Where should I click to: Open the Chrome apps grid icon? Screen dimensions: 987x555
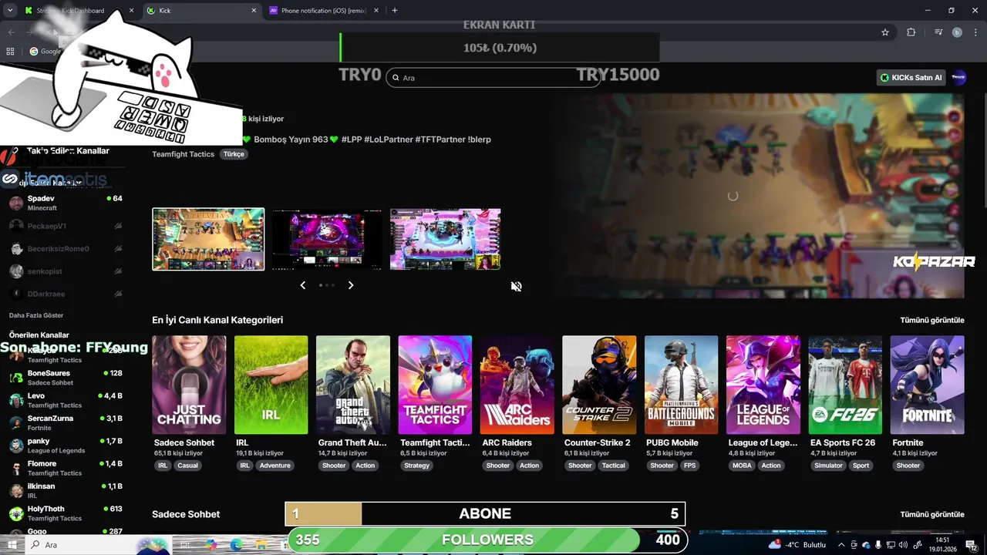click(10, 52)
